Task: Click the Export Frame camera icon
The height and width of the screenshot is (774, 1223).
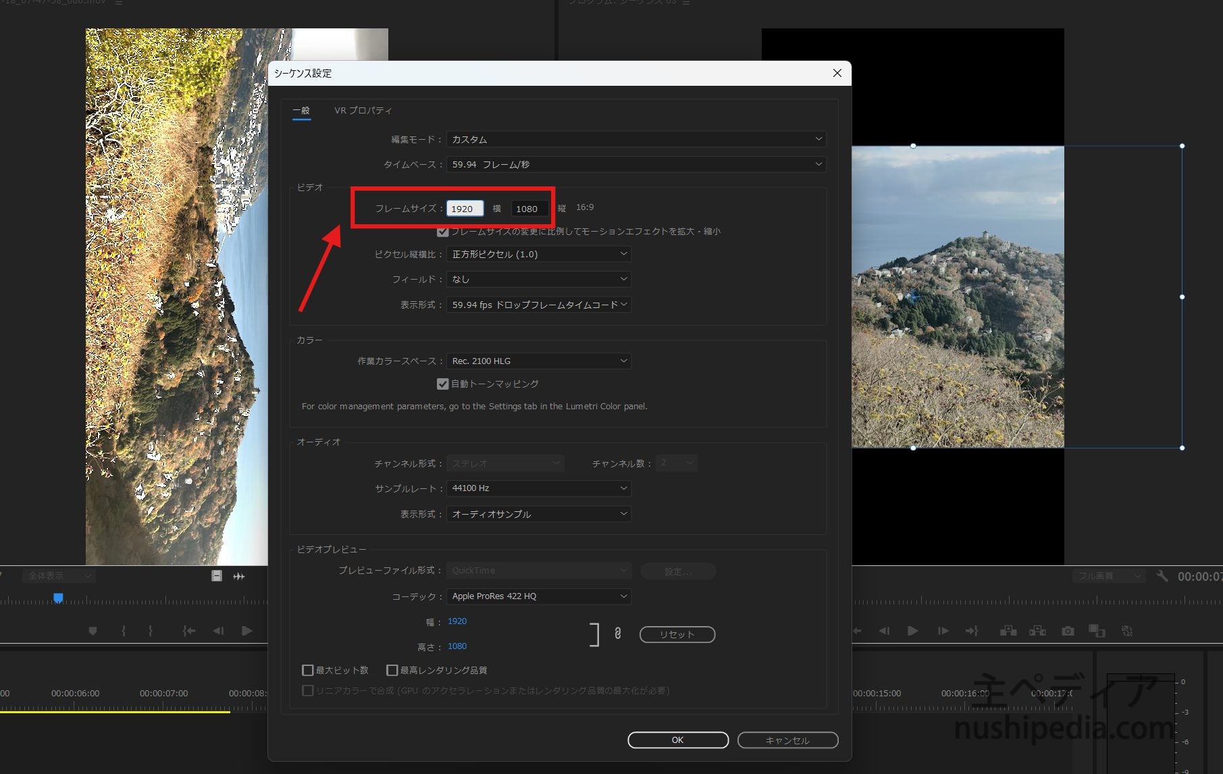Action: tap(1067, 631)
